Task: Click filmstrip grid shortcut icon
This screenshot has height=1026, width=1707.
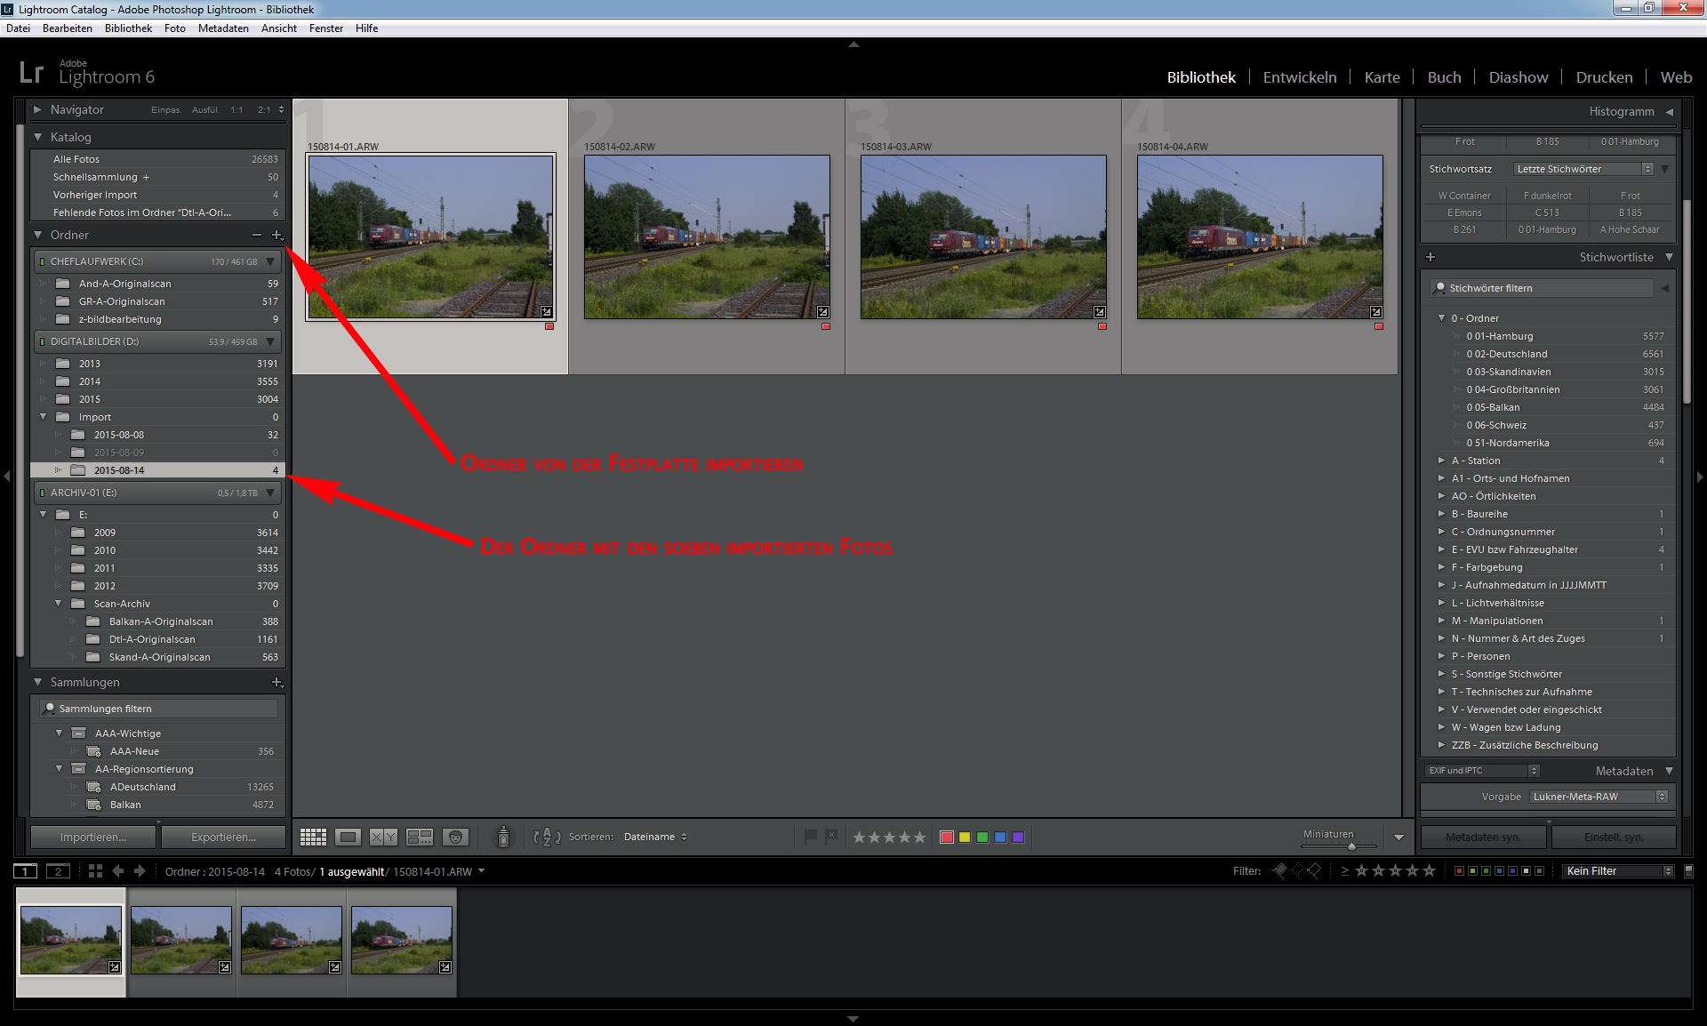Action: [95, 871]
